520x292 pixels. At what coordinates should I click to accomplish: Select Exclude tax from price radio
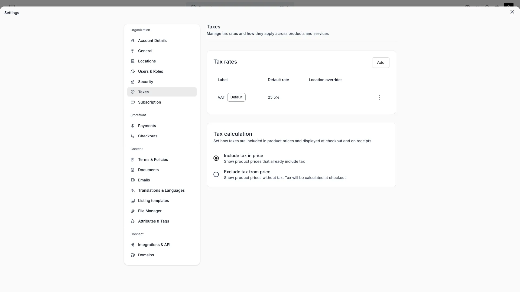[x=216, y=174]
